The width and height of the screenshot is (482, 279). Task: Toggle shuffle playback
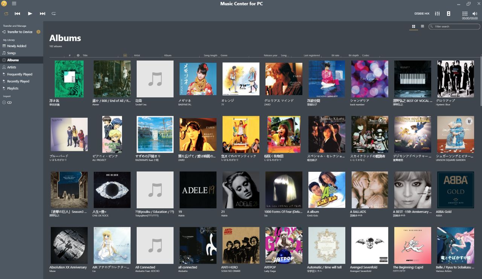tap(6, 14)
